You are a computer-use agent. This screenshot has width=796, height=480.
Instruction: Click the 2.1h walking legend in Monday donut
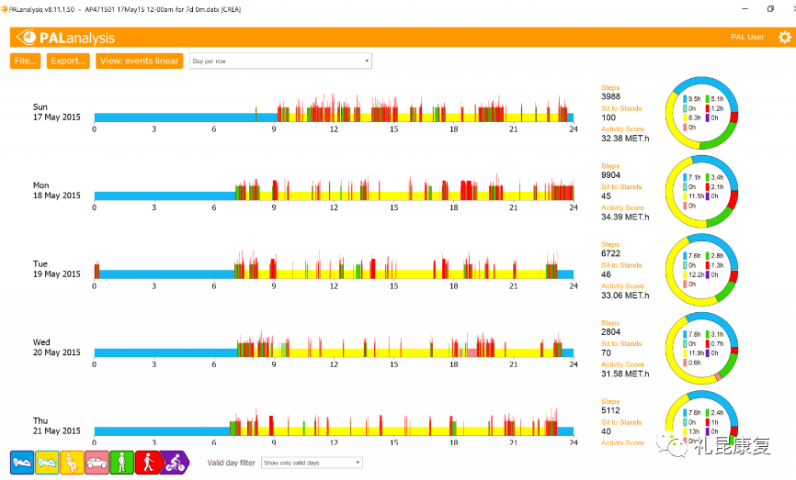pos(715,187)
